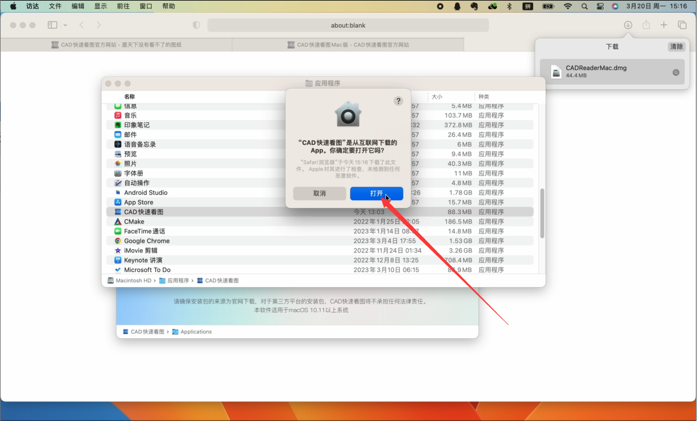Select the Android Studio row
Screen dimensions: 697x421
click(320, 193)
